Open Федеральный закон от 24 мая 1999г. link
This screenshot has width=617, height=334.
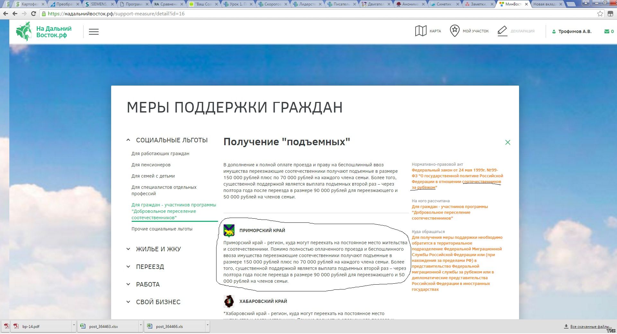click(x=457, y=179)
